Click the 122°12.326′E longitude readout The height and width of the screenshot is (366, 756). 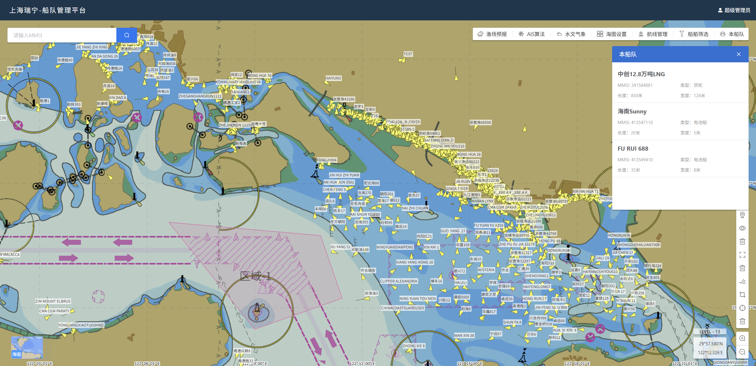point(711,353)
